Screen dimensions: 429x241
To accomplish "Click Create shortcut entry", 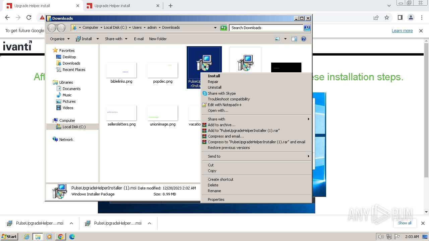I will point(221,179).
